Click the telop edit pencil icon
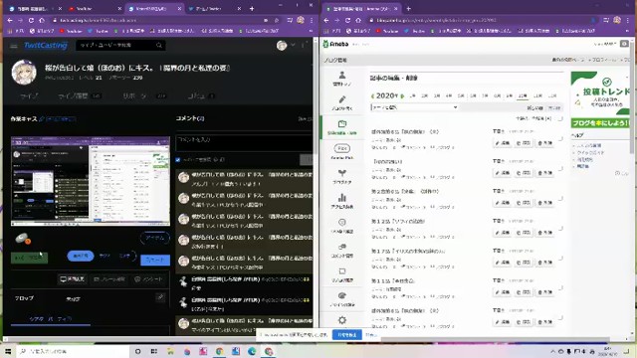The width and height of the screenshot is (637, 358). [x=160, y=297]
